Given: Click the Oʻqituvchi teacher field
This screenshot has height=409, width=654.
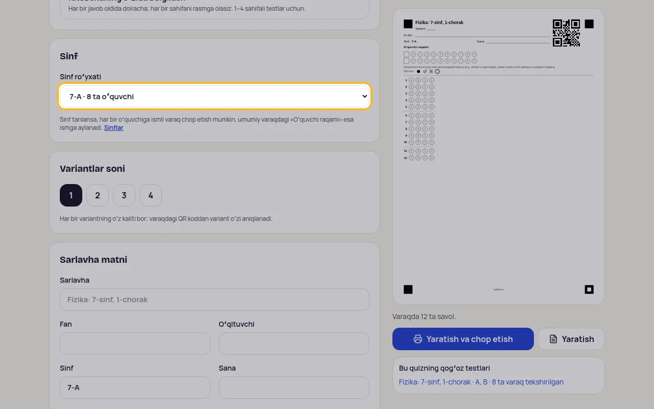Looking at the screenshot, I should 294,344.
